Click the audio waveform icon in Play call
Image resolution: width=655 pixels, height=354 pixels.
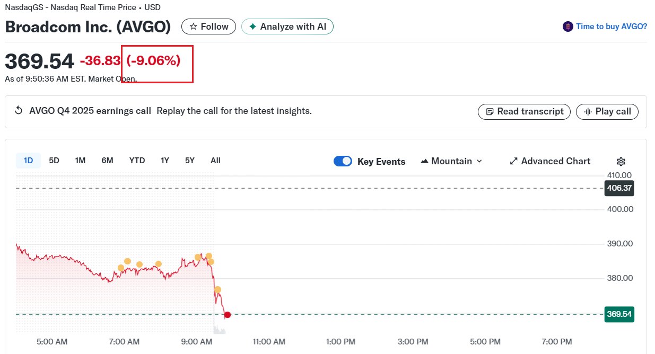point(588,112)
